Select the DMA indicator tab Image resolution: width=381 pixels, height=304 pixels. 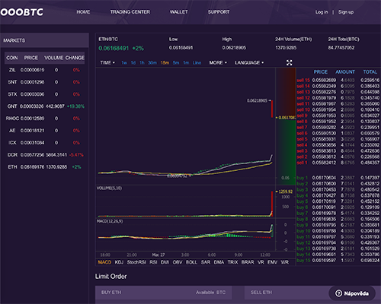click(x=219, y=262)
